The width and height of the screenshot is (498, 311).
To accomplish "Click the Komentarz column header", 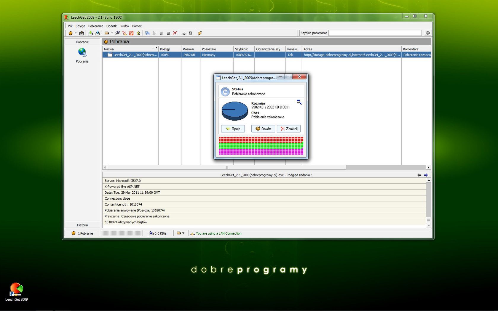I will [x=416, y=49].
